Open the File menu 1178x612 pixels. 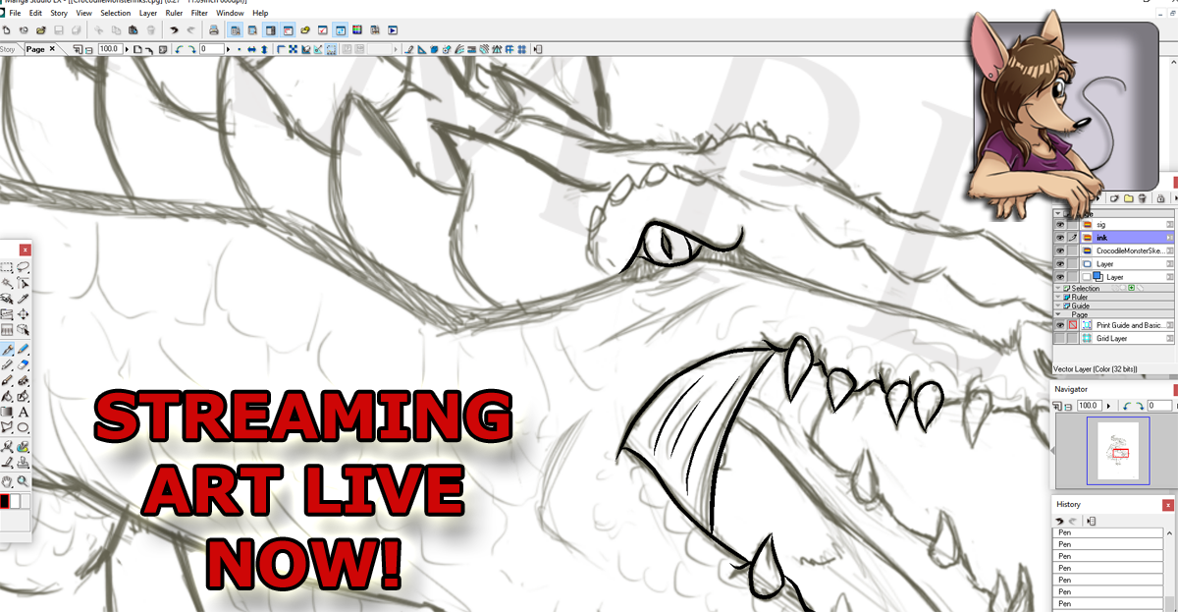(16, 14)
